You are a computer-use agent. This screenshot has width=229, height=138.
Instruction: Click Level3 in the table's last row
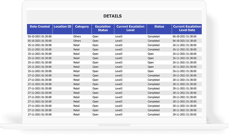pos(119,115)
